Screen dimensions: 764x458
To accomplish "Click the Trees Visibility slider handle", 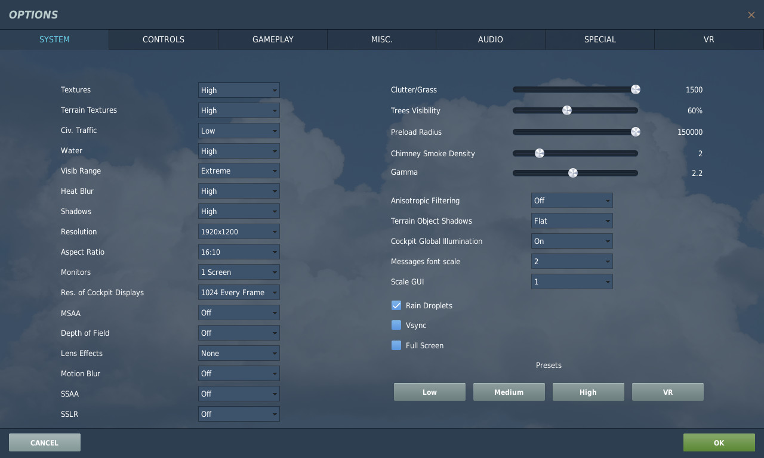I will (567, 110).
